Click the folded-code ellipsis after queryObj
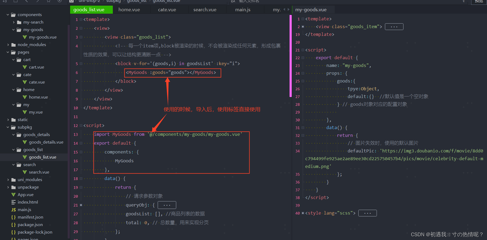Viewport: 487px width, 240px height. (x=167, y=205)
